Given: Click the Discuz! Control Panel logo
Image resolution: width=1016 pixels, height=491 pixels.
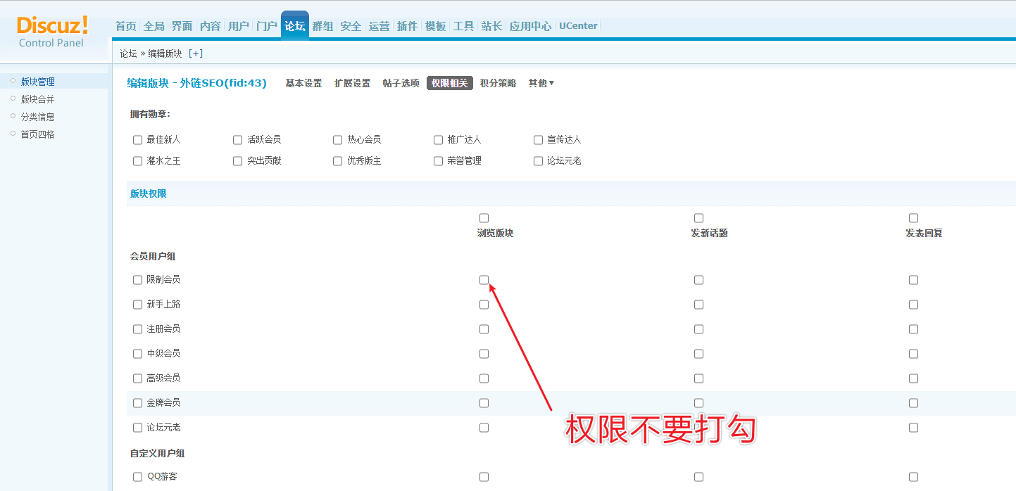Looking at the screenshot, I should 52,32.
